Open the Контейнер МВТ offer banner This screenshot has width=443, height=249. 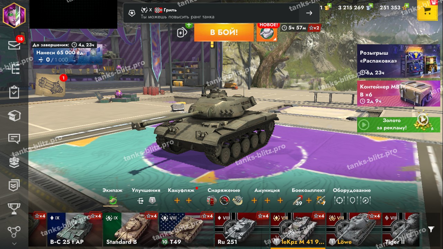pos(399,93)
